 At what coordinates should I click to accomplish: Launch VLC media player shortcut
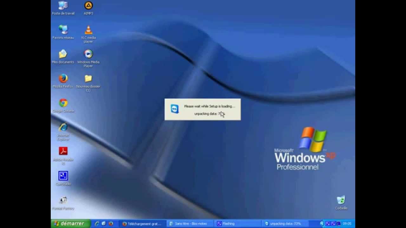pos(88,34)
